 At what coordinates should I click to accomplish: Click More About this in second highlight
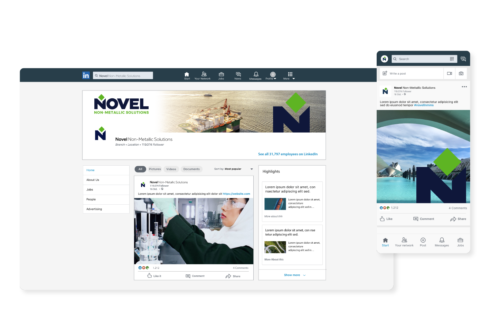pyautogui.click(x=274, y=259)
